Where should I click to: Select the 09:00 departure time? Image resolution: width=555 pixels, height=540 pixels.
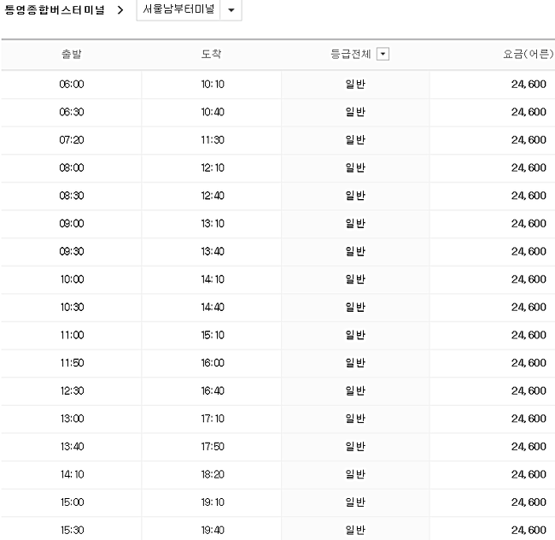(72, 224)
